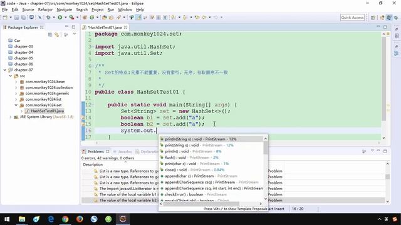Maximize the editor area

(385, 26)
